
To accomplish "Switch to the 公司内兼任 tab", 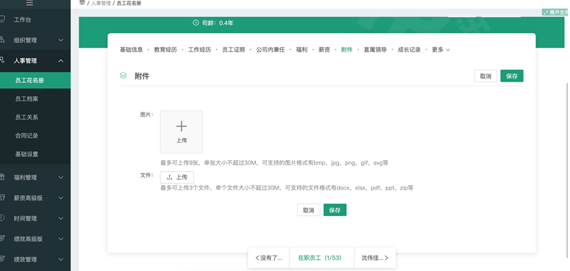I will point(271,50).
